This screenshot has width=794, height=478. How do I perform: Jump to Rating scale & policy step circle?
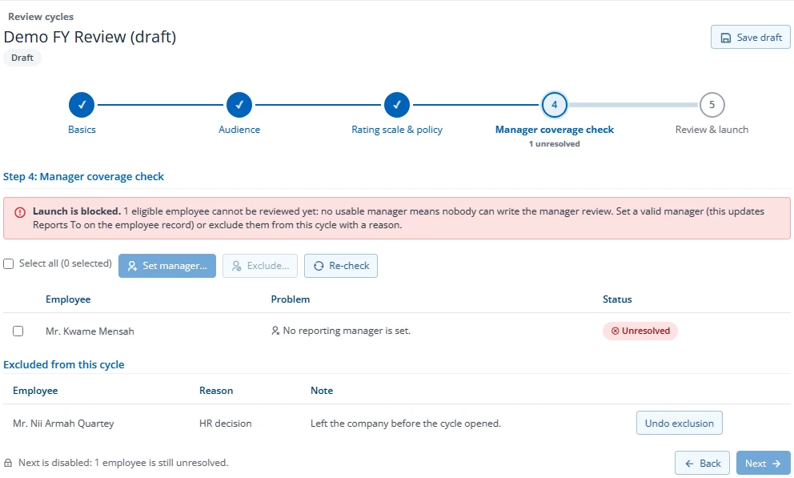397,105
